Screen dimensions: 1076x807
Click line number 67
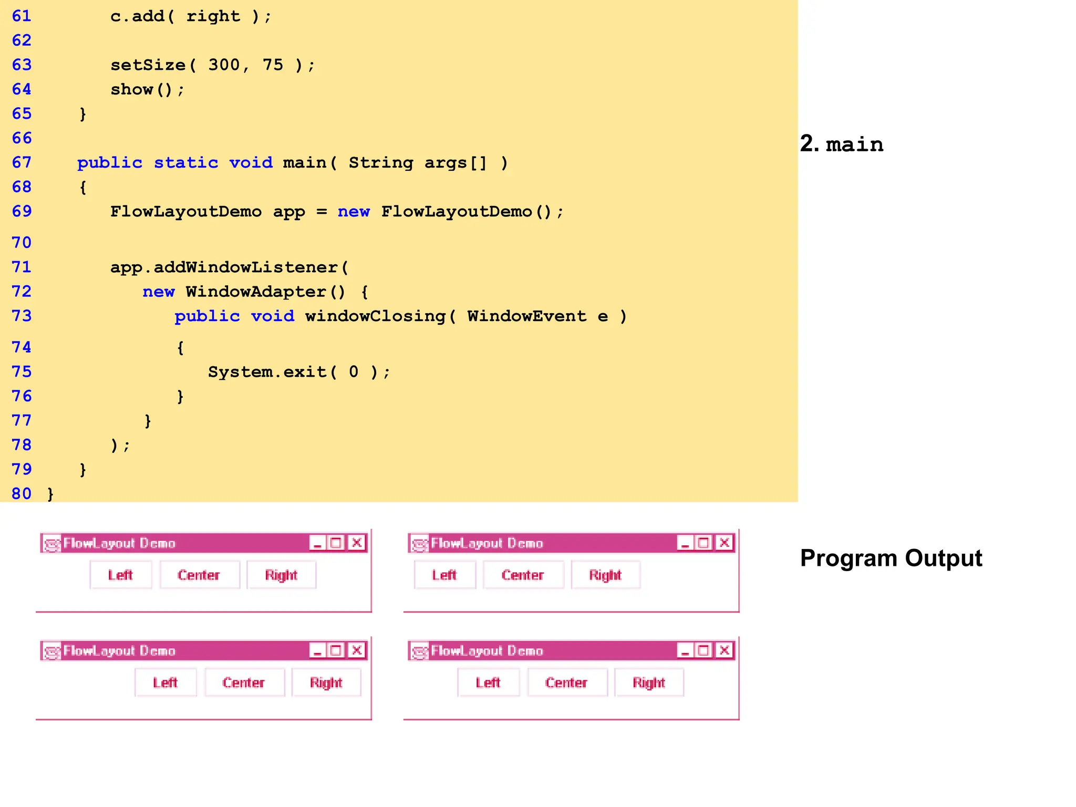click(x=22, y=163)
